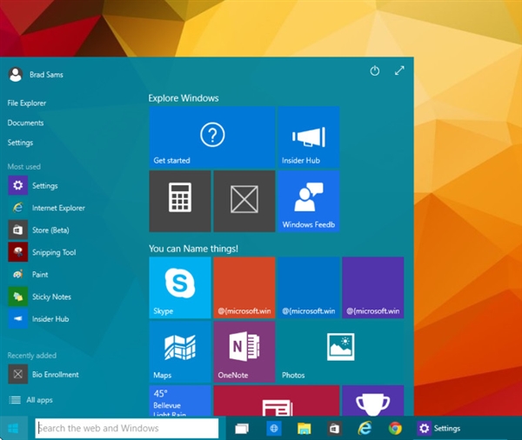Open the Calculator tile

point(180,201)
